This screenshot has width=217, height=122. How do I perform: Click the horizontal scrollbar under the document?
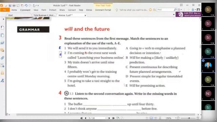click(x=105, y=115)
